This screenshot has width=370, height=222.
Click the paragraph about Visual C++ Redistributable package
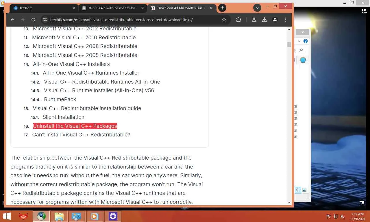click(x=107, y=180)
